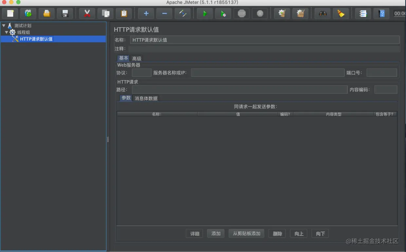Collapse the 测试计划 tree node arrow
Screen dimensions: 406x252
point(4,25)
